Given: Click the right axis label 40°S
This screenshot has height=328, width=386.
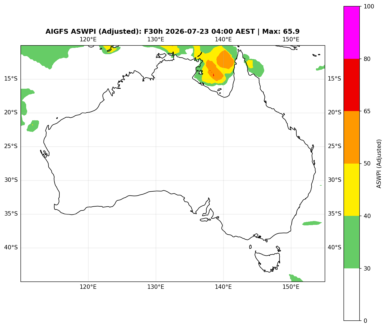Looking at the screenshot, I should 334,248.
